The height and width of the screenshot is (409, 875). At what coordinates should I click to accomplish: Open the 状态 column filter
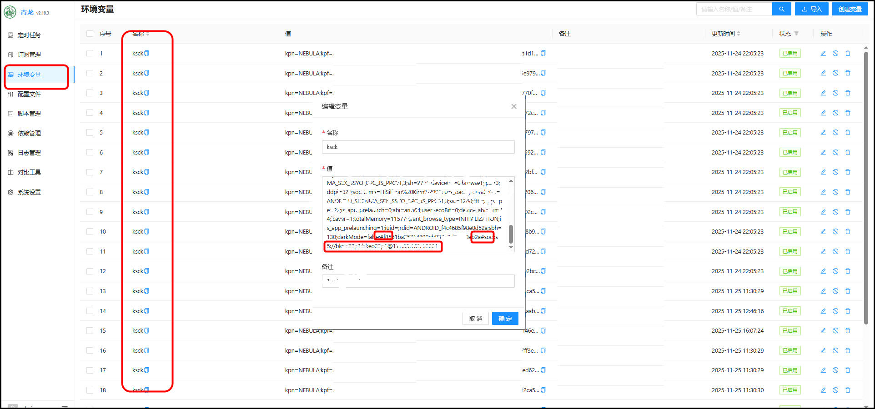coord(796,34)
